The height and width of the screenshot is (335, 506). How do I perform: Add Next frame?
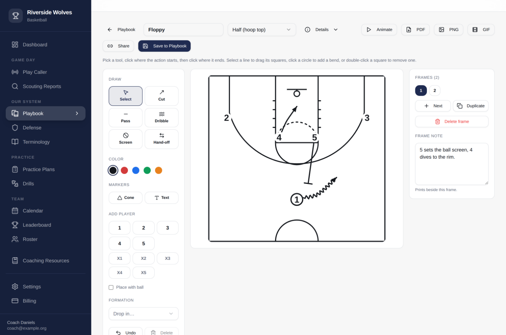[x=433, y=106]
